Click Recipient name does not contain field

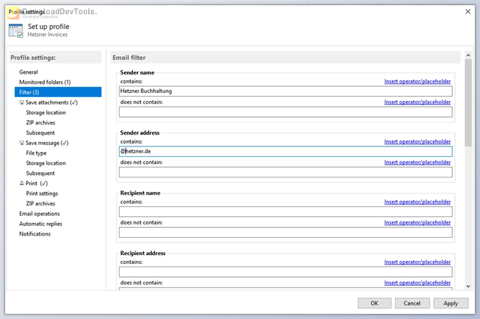point(285,233)
